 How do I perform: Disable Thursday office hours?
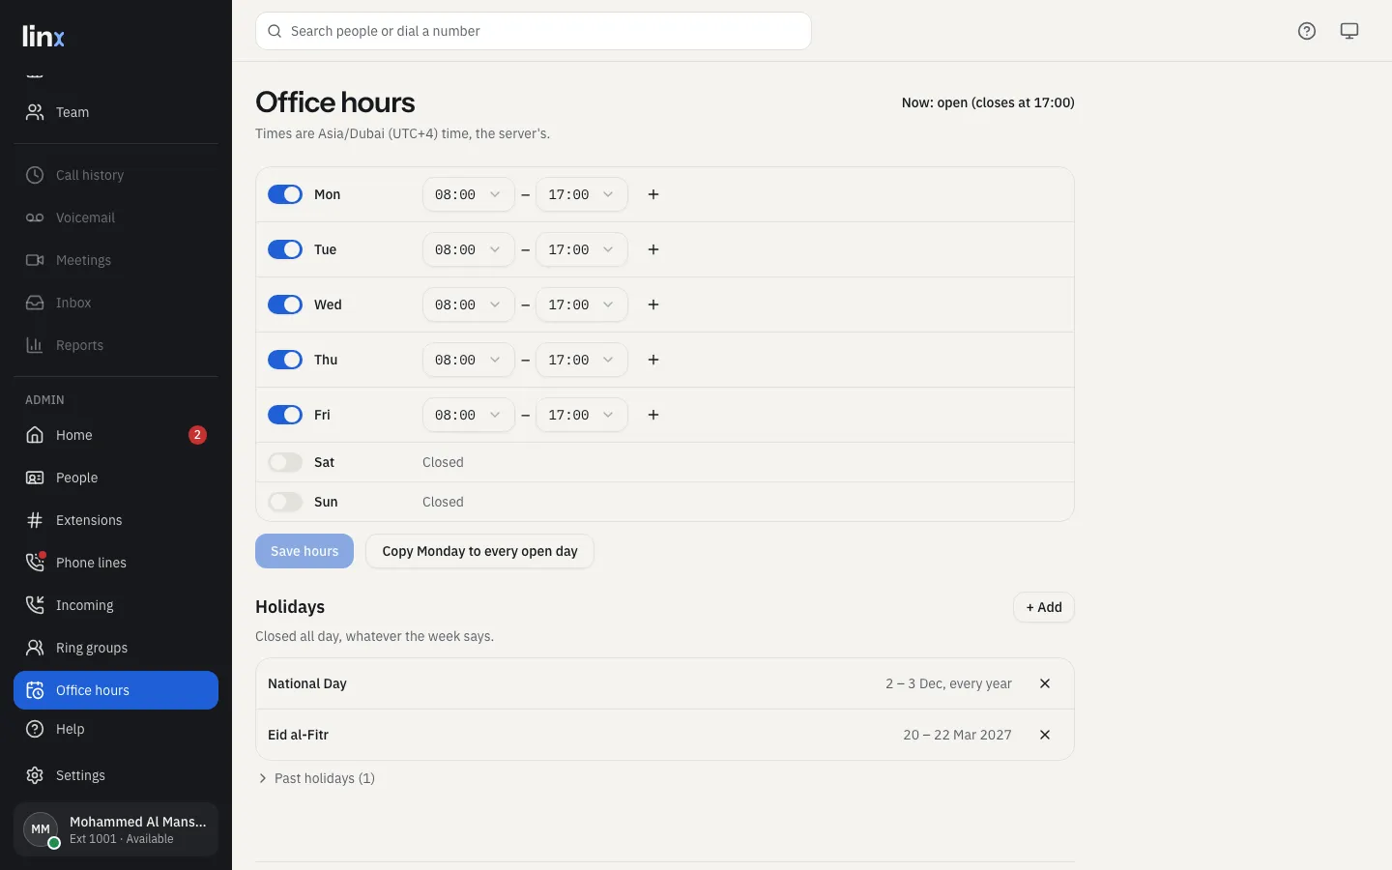pyautogui.click(x=285, y=360)
